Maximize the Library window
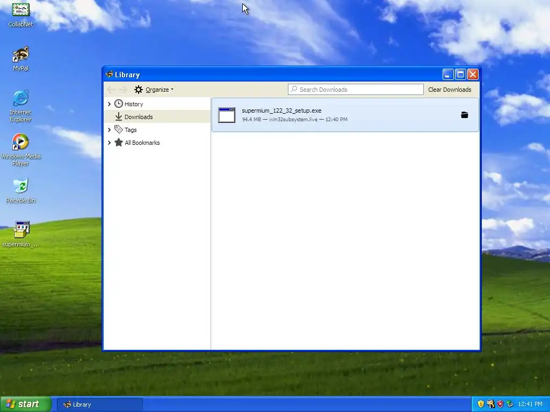 pos(460,74)
